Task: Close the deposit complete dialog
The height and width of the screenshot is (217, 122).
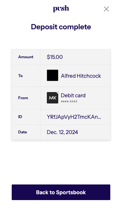Action: (x=106, y=9)
